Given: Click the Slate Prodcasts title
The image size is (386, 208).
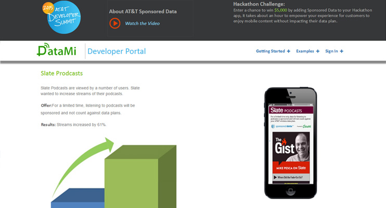Looking at the screenshot, I should coord(61,73).
